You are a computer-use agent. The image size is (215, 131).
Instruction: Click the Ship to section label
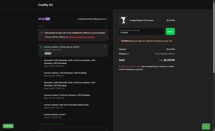click(x=41, y=26)
